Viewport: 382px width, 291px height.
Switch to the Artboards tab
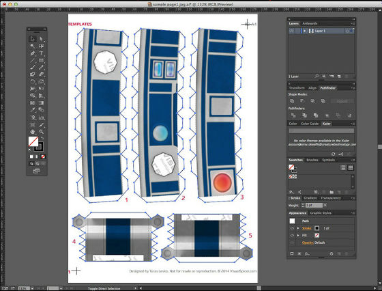pyautogui.click(x=310, y=24)
